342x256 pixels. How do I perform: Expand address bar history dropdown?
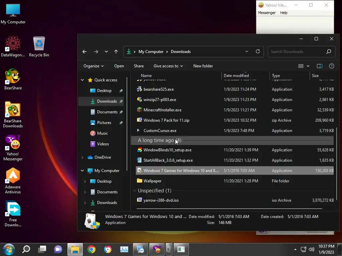(x=247, y=52)
